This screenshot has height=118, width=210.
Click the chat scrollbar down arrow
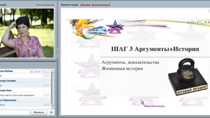coord(52,107)
